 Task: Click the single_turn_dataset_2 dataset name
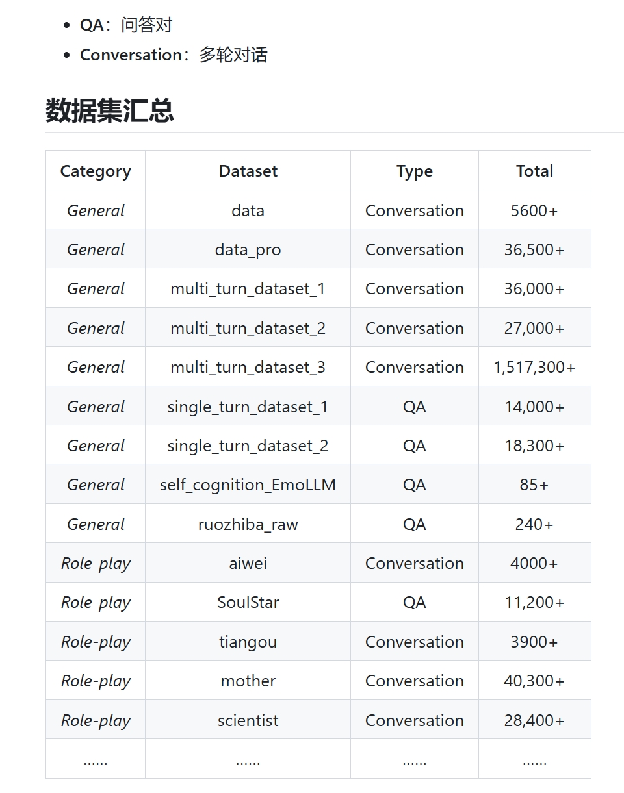(248, 446)
